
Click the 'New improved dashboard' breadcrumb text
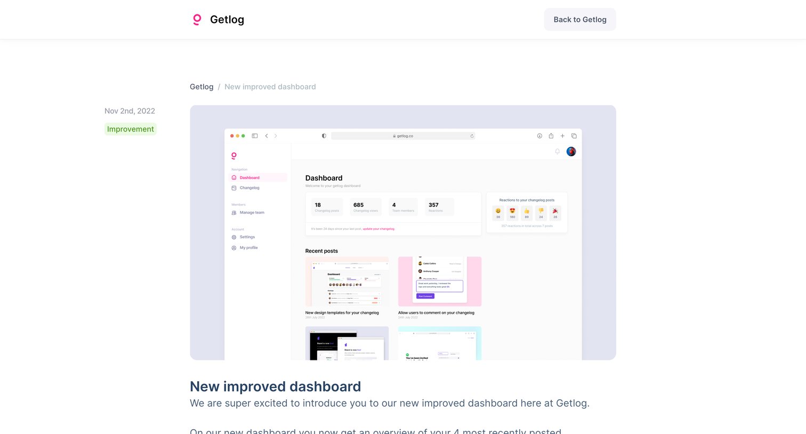coord(270,87)
